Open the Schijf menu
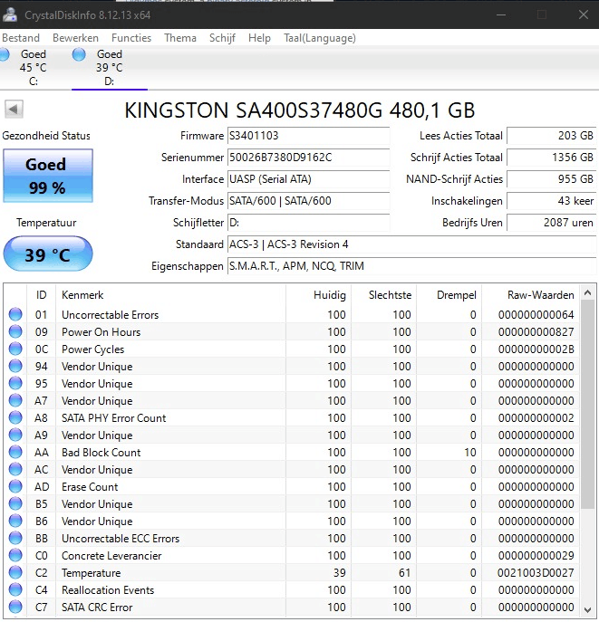Image resolution: width=599 pixels, height=622 pixels. tap(222, 38)
